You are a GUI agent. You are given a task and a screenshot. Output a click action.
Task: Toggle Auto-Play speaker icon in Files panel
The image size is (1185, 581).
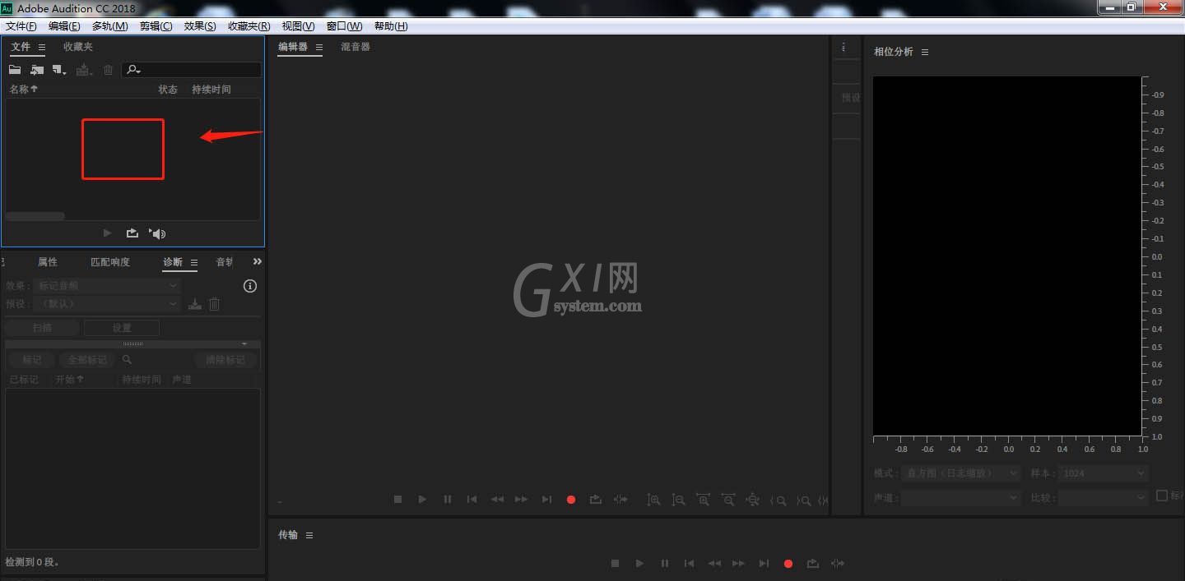(157, 233)
